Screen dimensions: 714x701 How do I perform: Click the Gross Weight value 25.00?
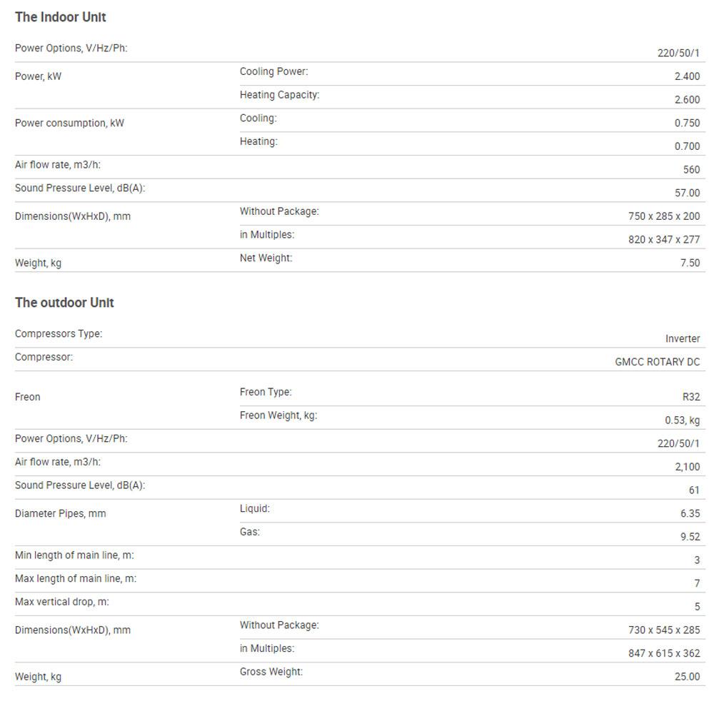(687, 677)
